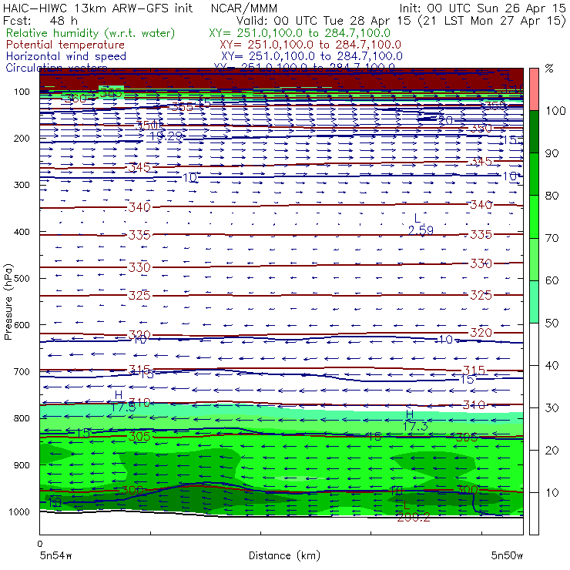The image size is (570, 570).
Task: Click the 600 pressure axis tick label
Action: (x=22, y=324)
